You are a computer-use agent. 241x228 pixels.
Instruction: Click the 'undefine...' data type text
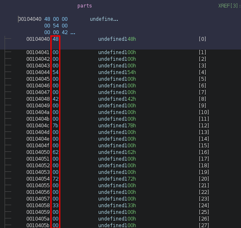[104, 19]
